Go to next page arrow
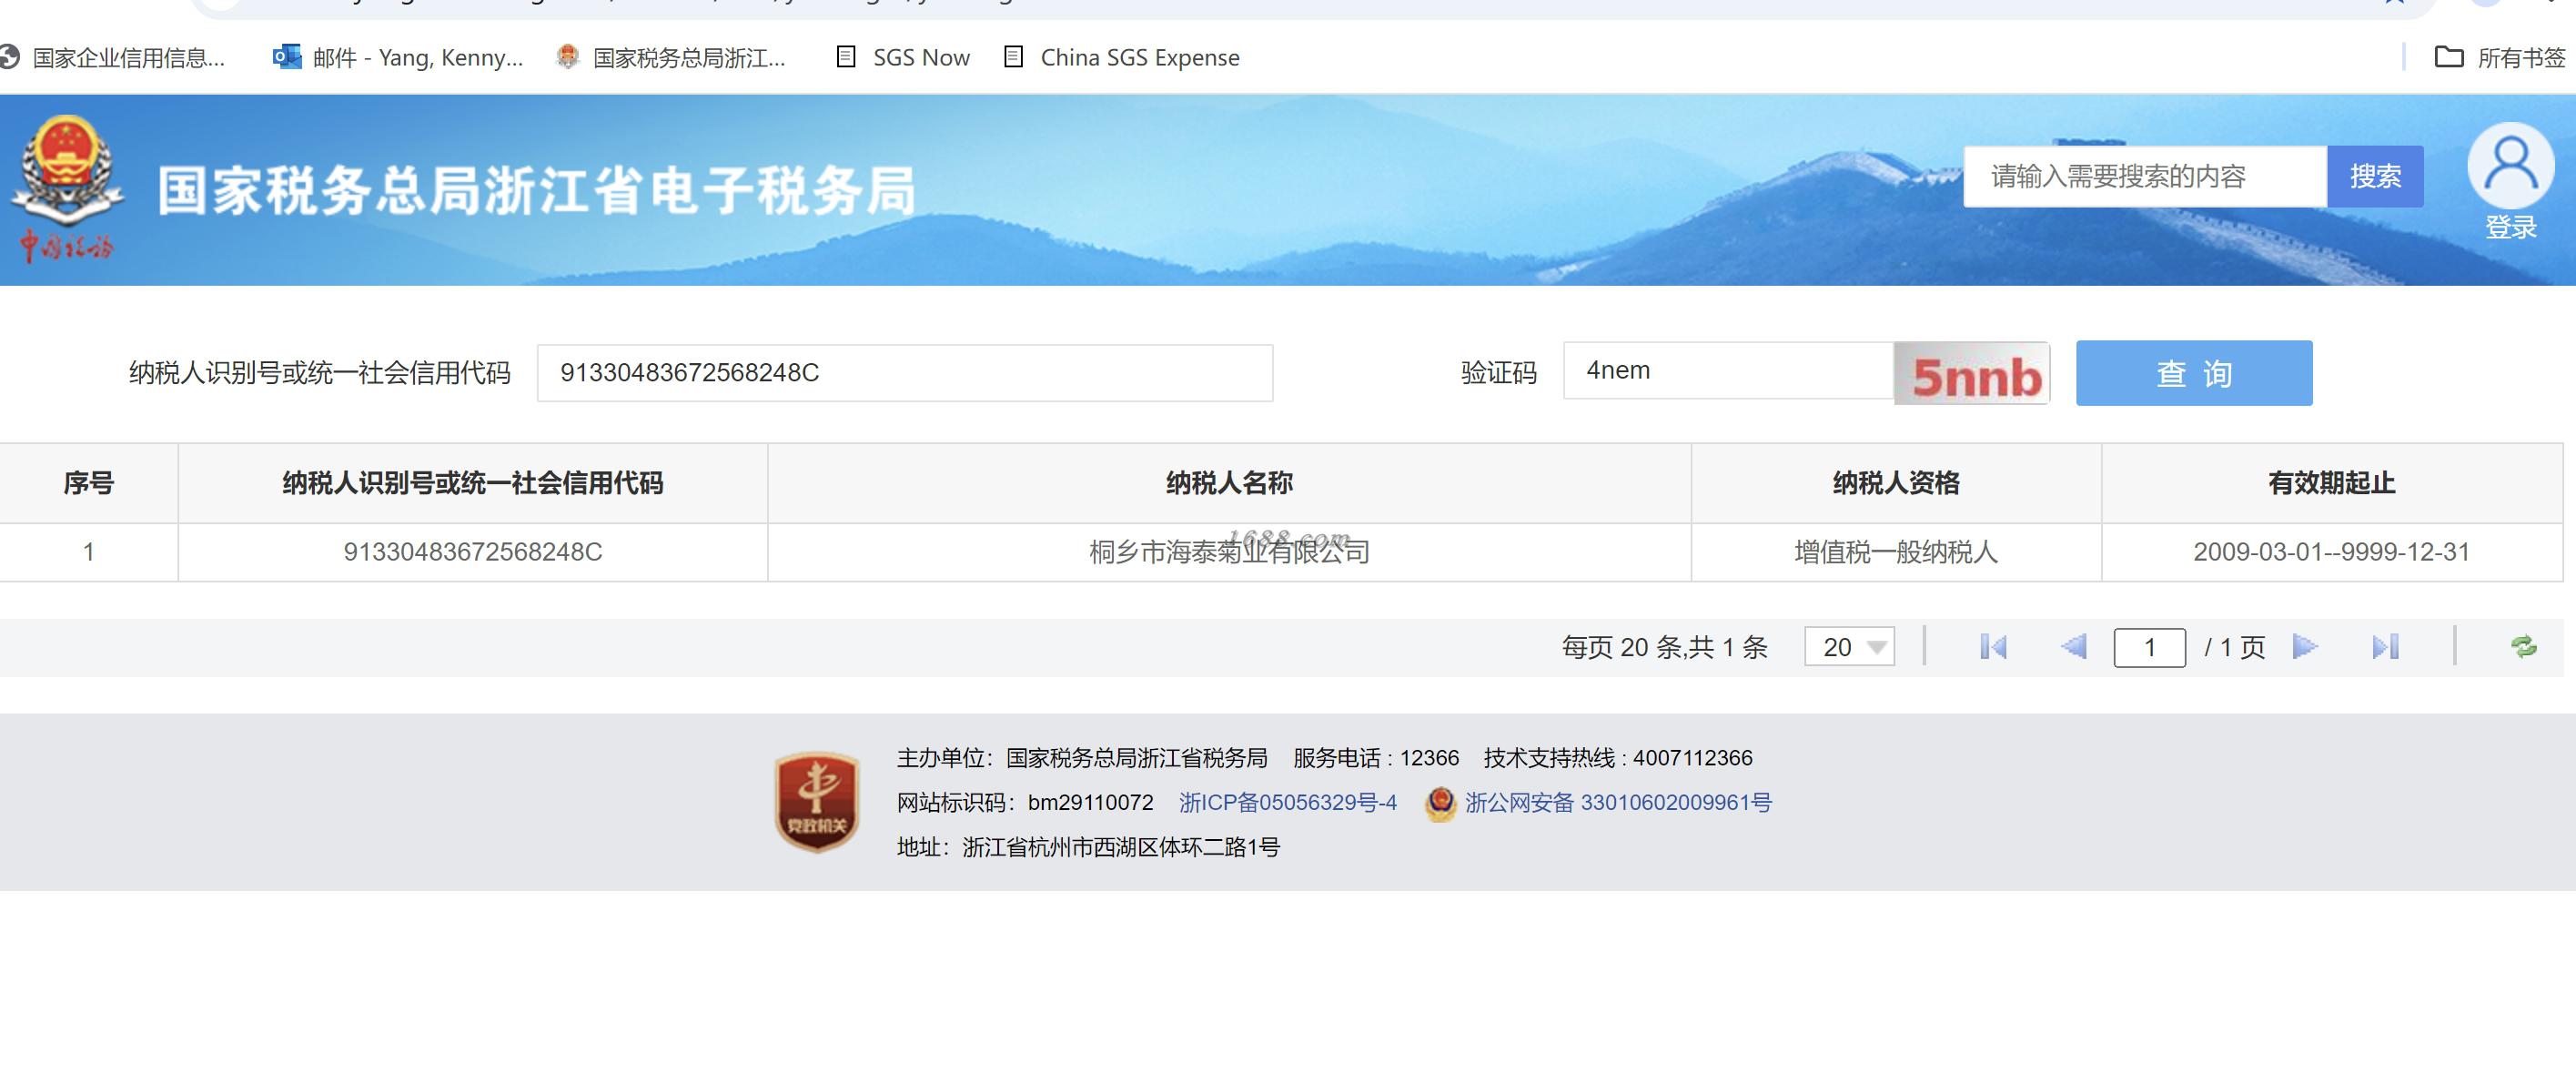2576x1073 pixels. 2305,647
